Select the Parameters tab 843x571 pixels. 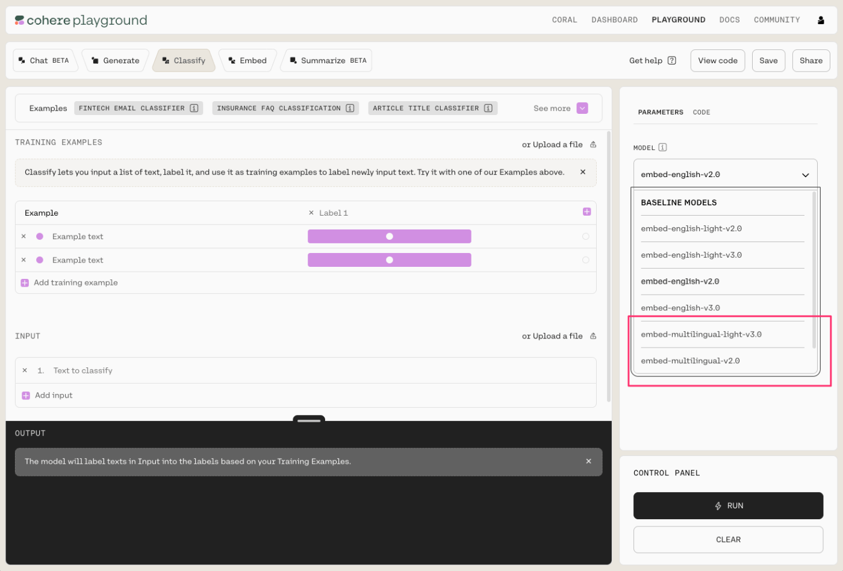coord(661,112)
